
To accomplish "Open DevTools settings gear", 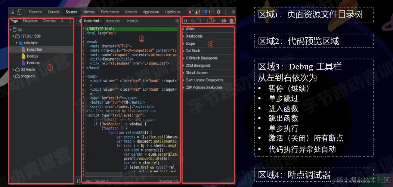I will pyautogui.click(x=218, y=12).
